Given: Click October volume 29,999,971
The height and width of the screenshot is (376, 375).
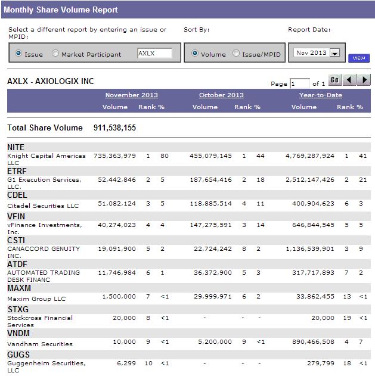Looking at the screenshot, I should tap(213, 297).
